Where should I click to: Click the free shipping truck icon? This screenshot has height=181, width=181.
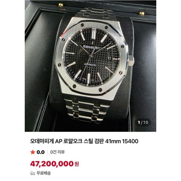pos(33,173)
